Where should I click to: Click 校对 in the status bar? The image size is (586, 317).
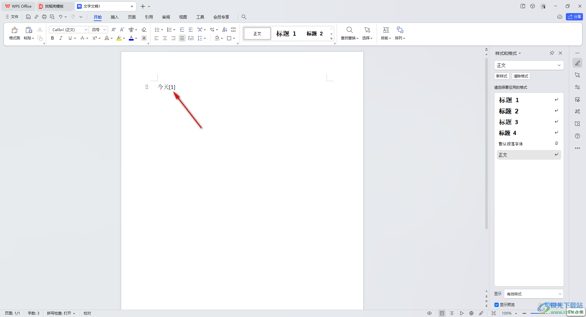[87, 313]
